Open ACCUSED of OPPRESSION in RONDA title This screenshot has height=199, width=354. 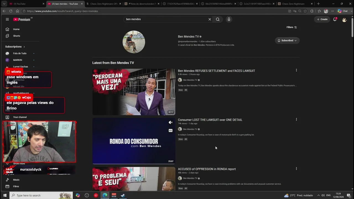tap(207, 169)
